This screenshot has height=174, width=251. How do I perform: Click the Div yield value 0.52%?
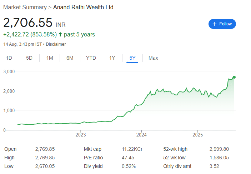(129, 166)
